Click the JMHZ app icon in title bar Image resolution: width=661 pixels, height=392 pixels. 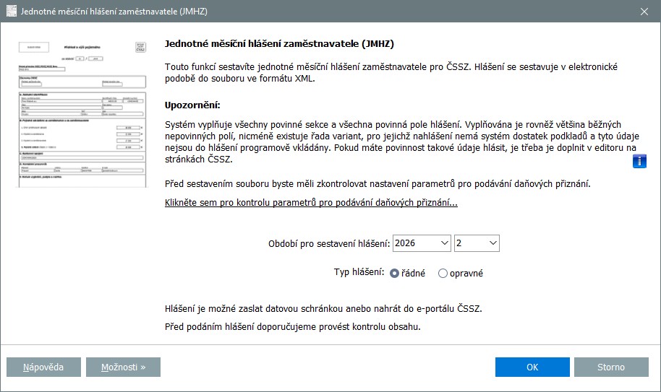click(x=12, y=11)
